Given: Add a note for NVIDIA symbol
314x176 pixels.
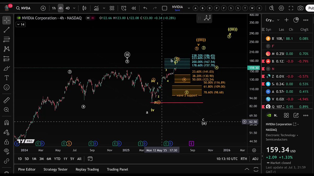Looking at the screenshot, I should (x=296, y=115).
